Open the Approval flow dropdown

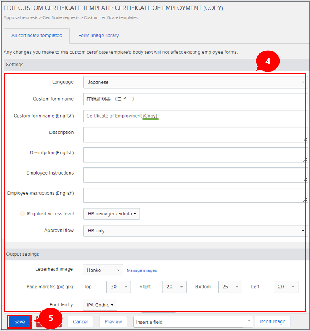pyautogui.click(x=195, y=231)
